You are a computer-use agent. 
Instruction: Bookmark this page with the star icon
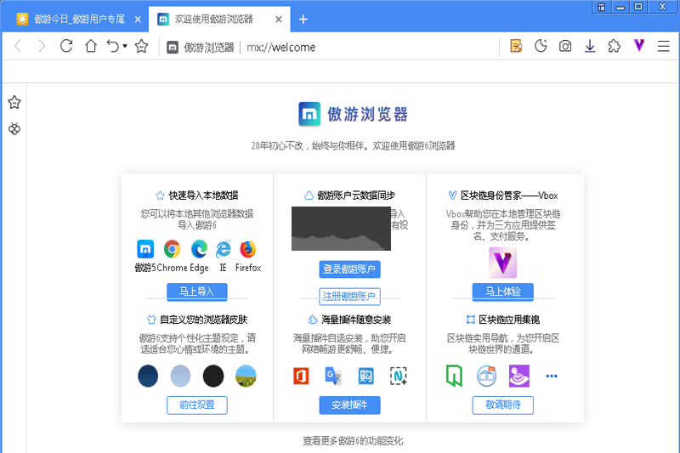142,47
